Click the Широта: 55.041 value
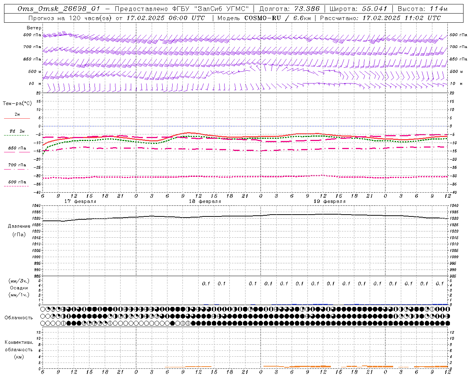Image resolution: width=469 pixels, height=375 pixels. click(x=358, y=9)
